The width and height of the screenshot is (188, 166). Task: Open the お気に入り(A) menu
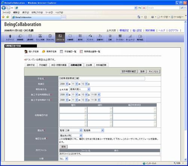(37, 12)
